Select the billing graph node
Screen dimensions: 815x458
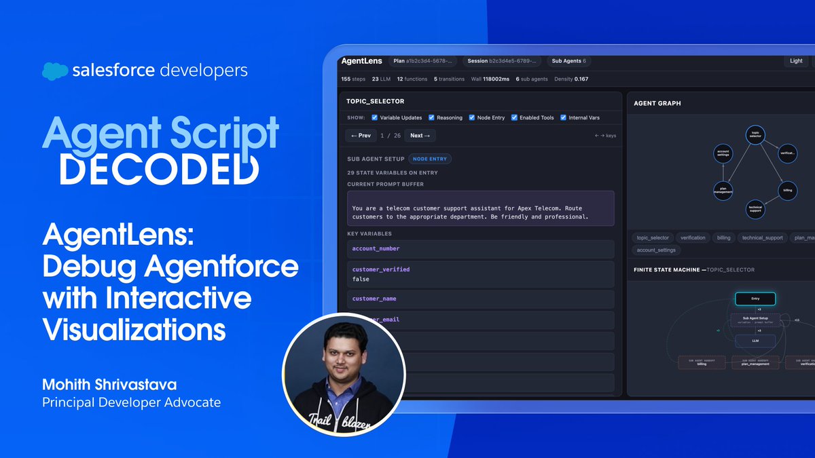[786, 191]
